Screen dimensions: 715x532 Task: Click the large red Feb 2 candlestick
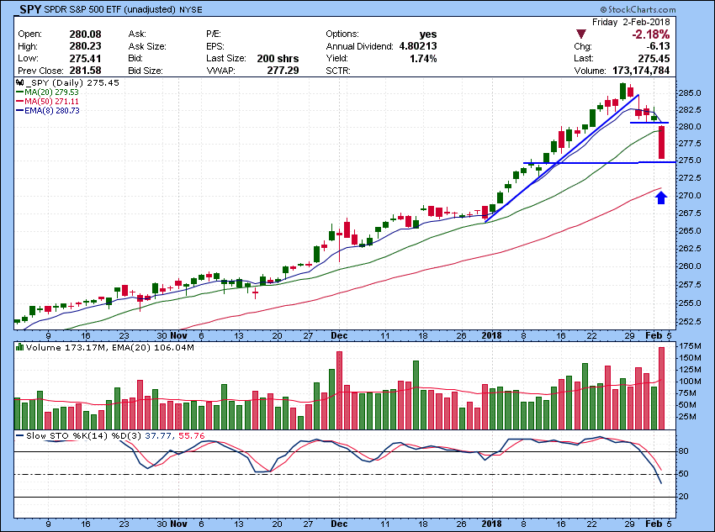(x=661, y=143)
